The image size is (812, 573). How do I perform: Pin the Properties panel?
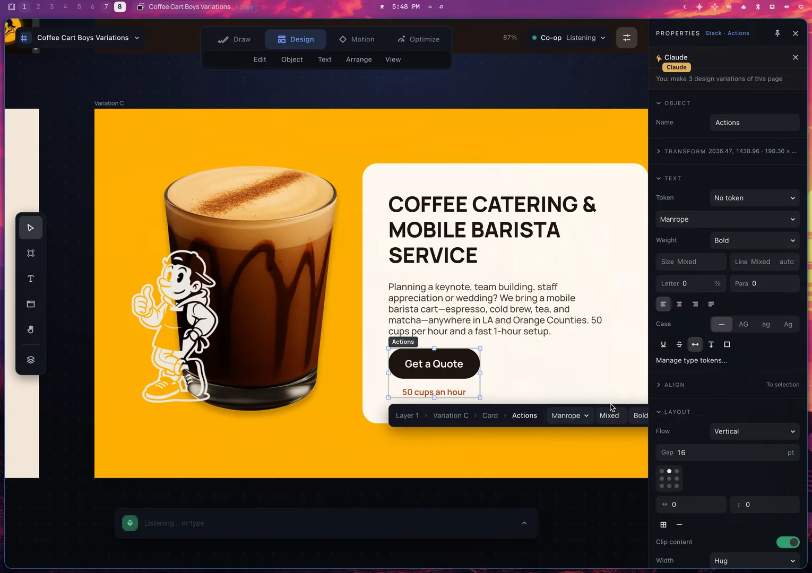tap(778, 33)
